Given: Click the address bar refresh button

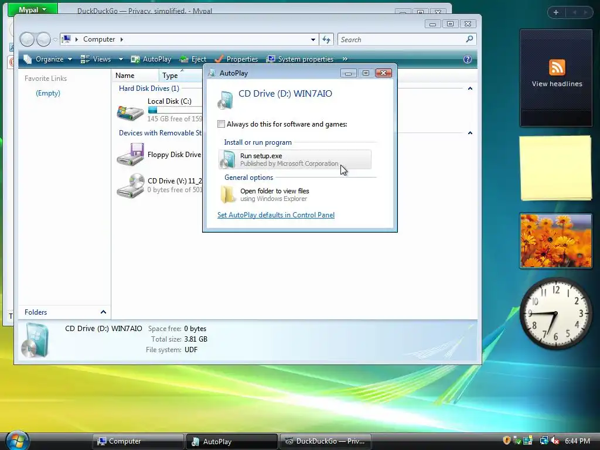Looking at the screenshot, I should click(326, 39).
